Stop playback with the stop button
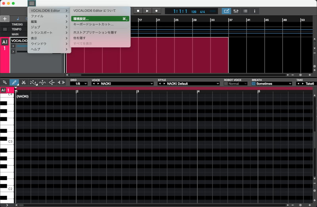 coord(138,11)
